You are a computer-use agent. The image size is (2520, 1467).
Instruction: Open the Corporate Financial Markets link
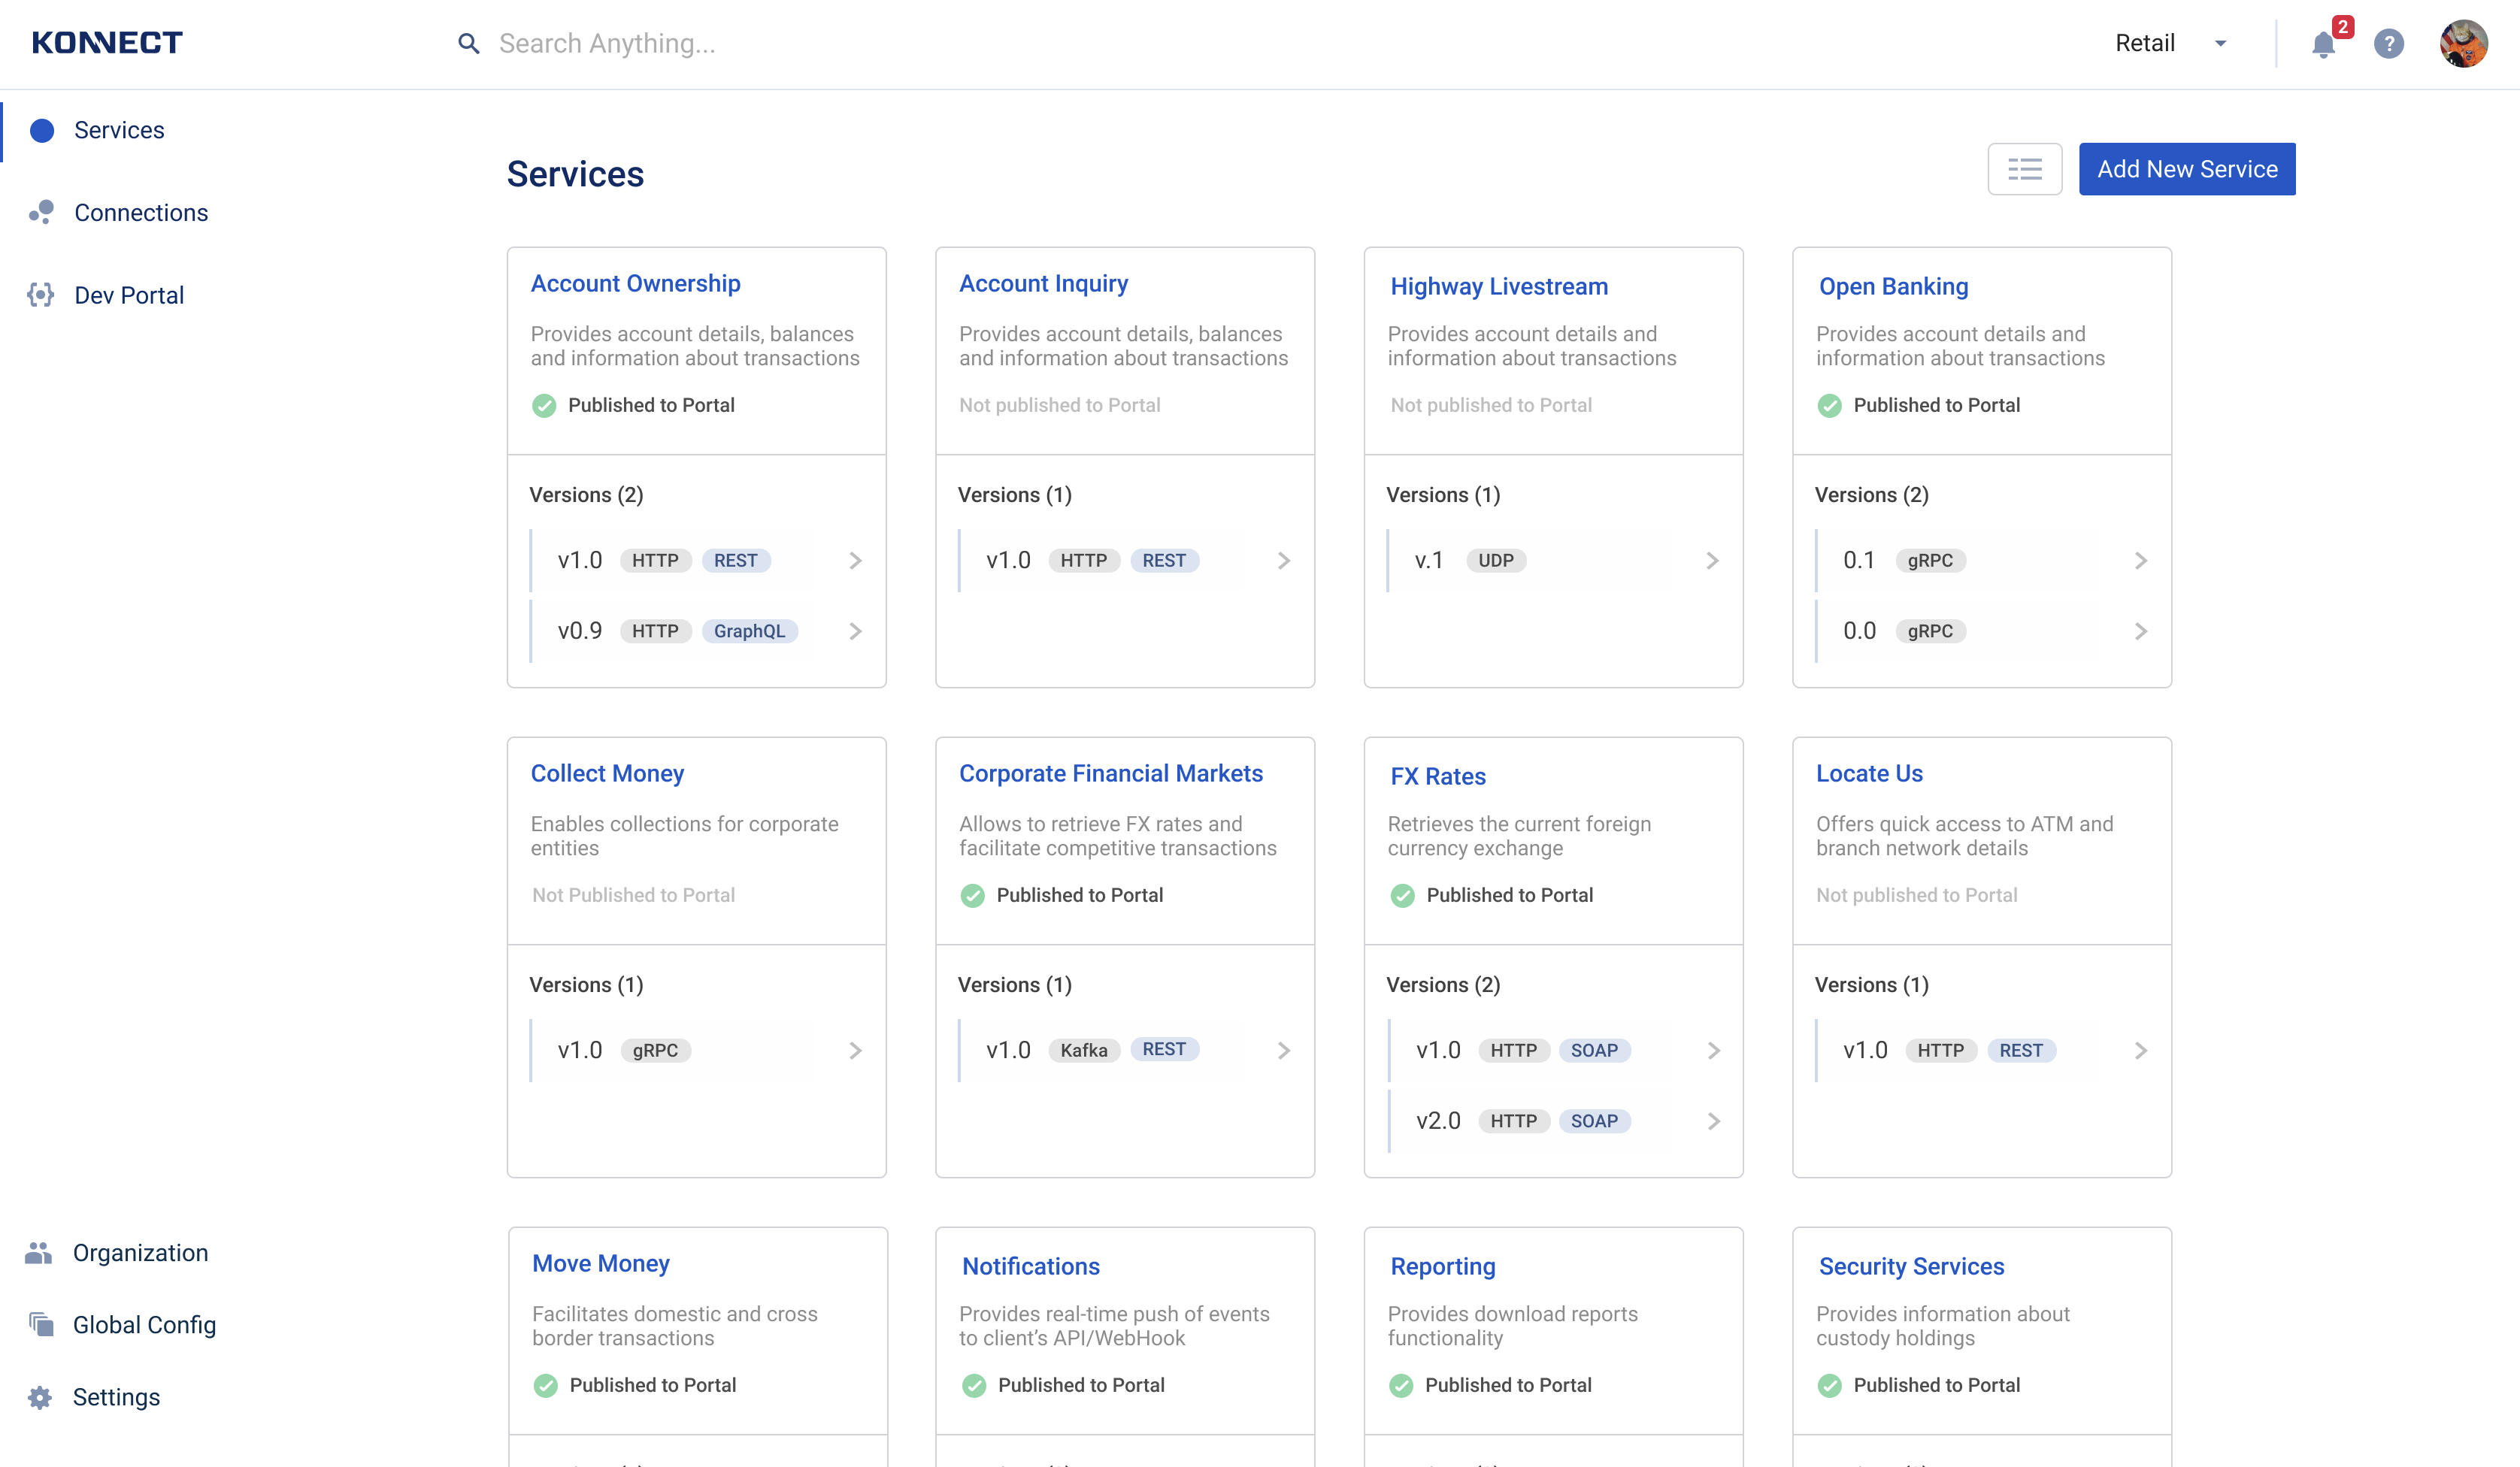pyautogui.click(x=1110, y=773)
